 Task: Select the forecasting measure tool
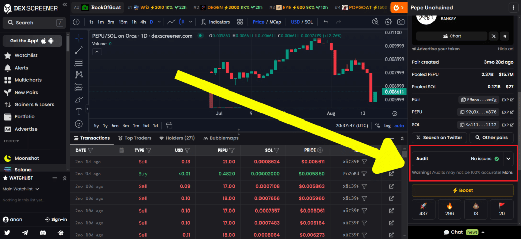tap(79, 87)
